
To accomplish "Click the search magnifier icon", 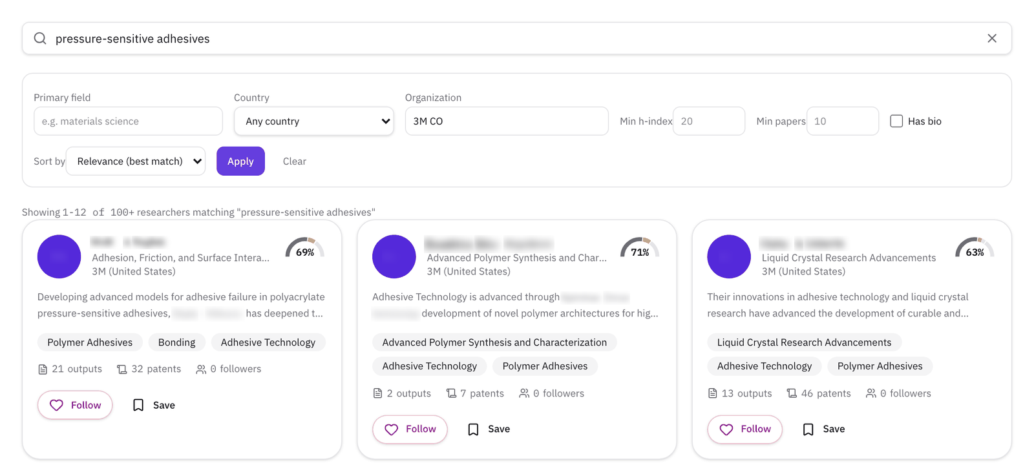I will (40, 38).
